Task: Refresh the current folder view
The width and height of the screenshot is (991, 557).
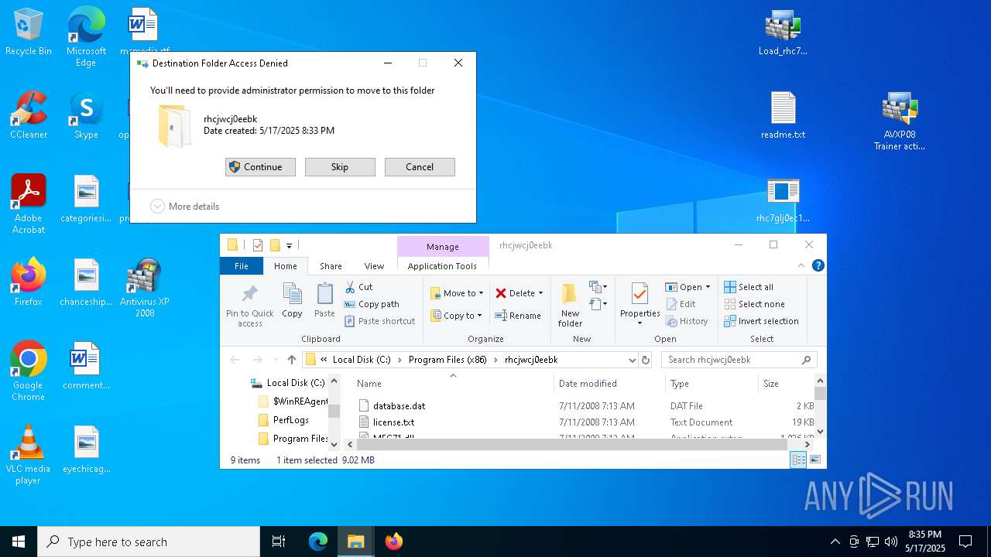Action: (646, 360)
